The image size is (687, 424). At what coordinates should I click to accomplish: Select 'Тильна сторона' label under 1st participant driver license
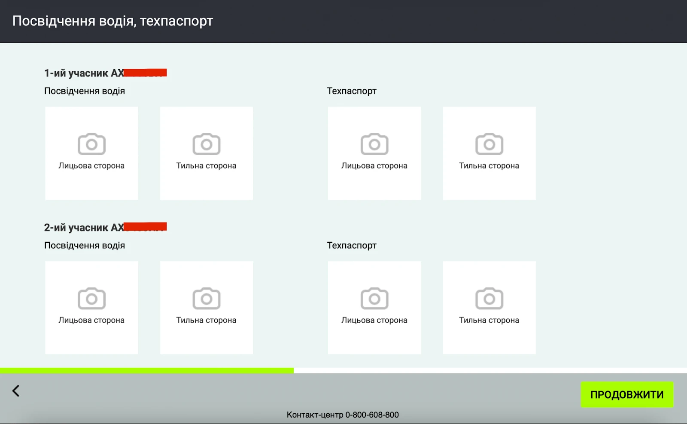[x=207, y=166]
